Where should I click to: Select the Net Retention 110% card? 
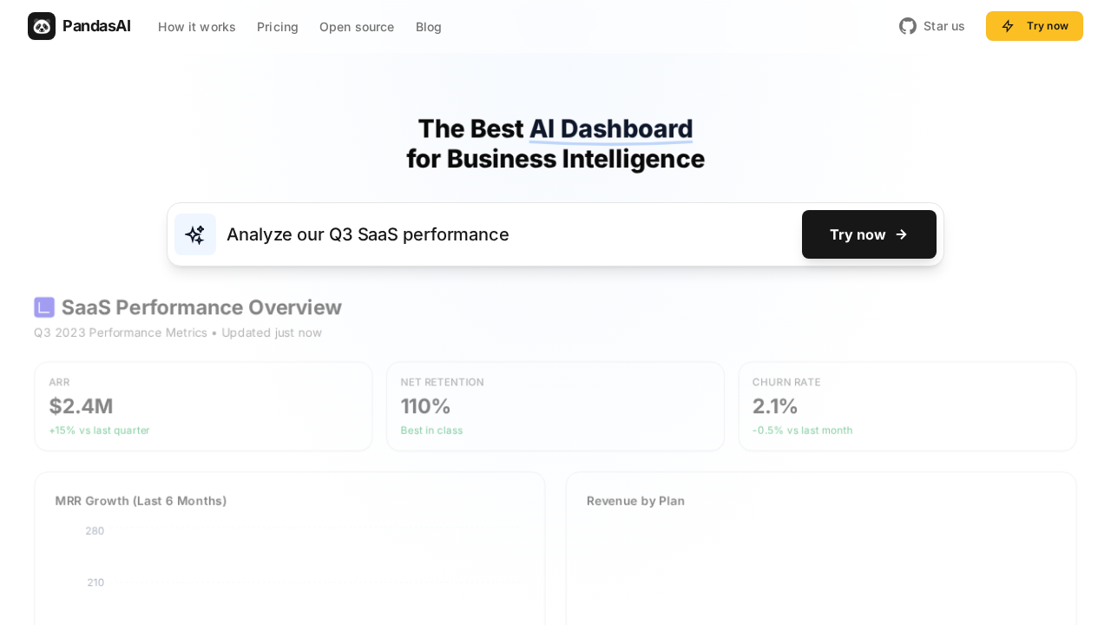(x=555, y=406)
